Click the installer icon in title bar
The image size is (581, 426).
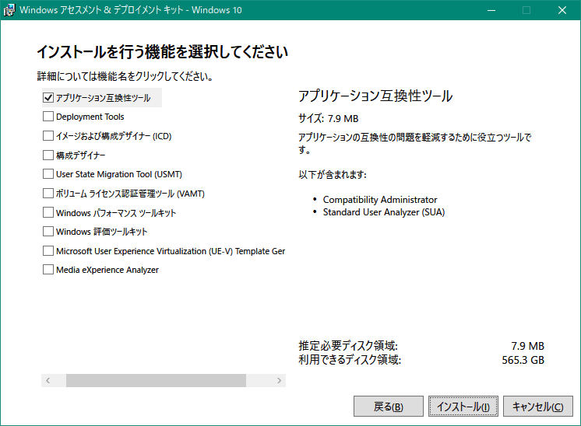point(9,10)
